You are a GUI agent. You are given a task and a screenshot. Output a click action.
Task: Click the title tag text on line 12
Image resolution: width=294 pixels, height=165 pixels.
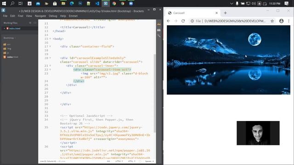tap(82, 27)
